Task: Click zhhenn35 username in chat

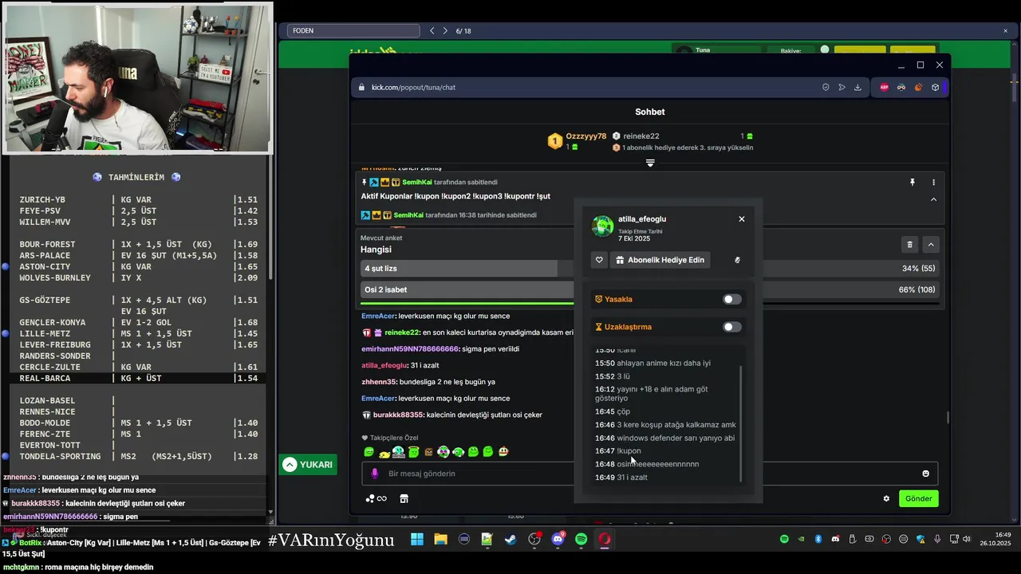Action: (x=379, y=382)
